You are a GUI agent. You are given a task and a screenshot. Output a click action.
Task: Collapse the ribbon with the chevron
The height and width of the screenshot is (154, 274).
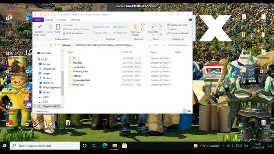pyautogui.click(x=186, y=20)
